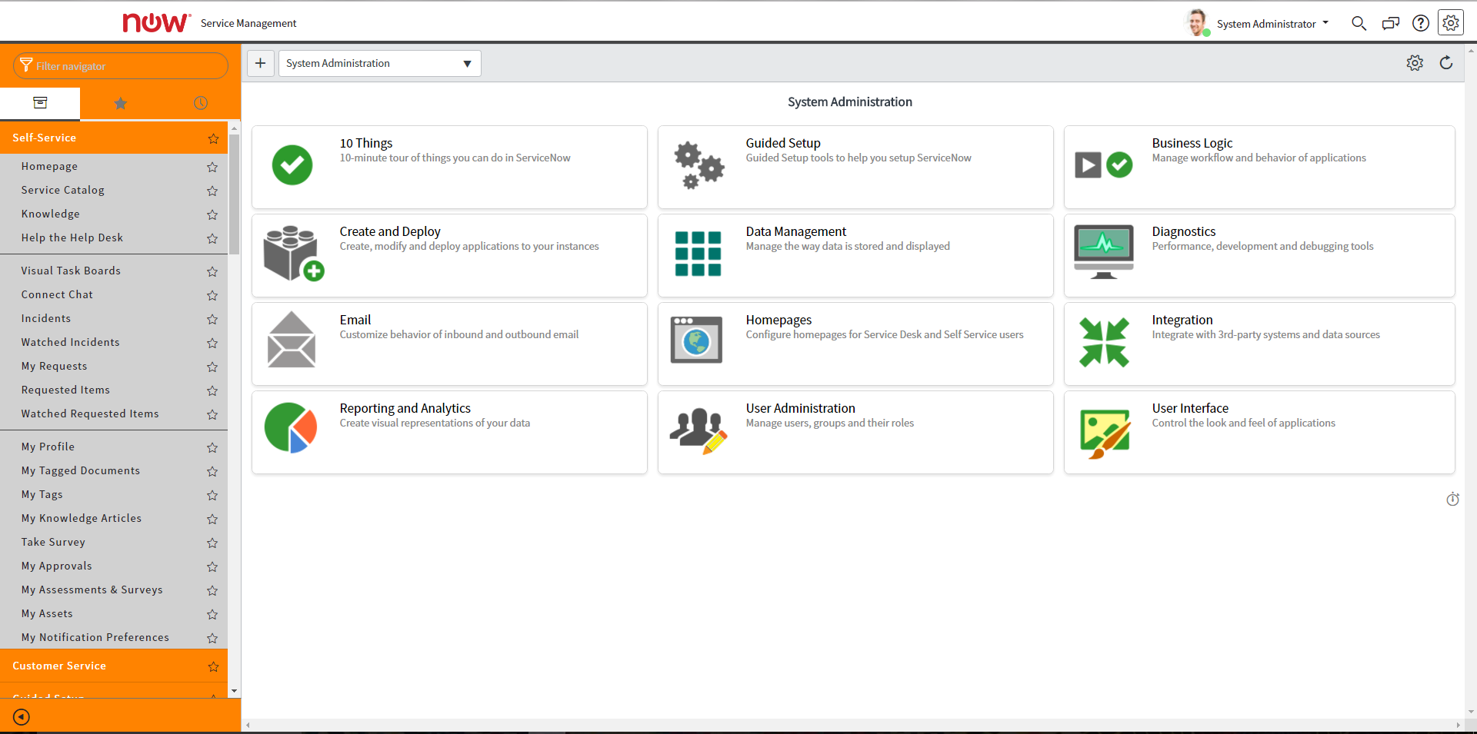Image resolution: width=1477 pixels, height=734 pixels.
Task: Click the 10 Things green checkmark icon
Action: click(292, 164)
